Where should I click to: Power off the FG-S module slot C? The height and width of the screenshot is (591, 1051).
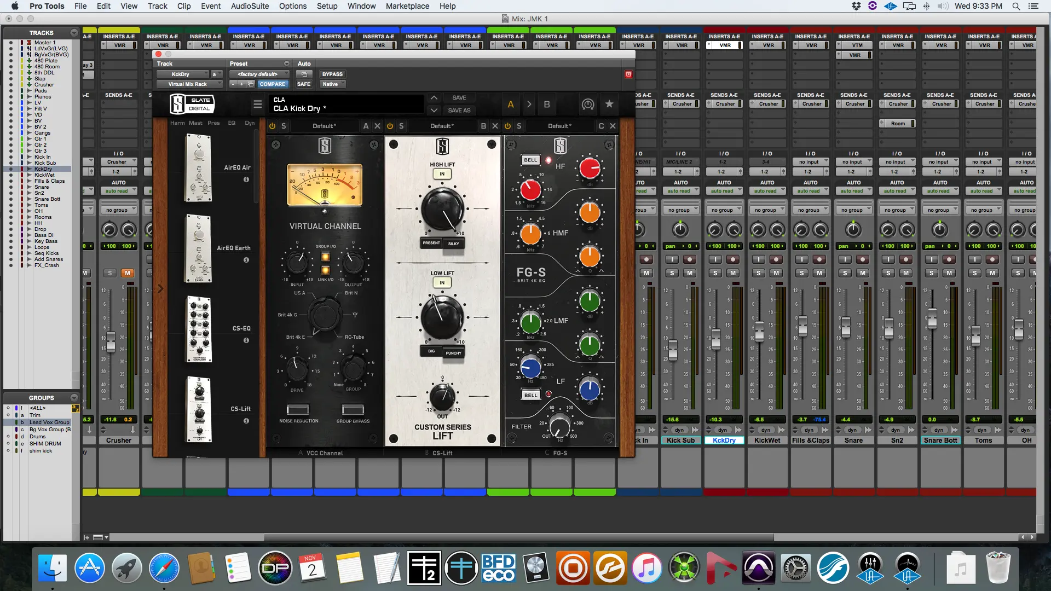507,126
